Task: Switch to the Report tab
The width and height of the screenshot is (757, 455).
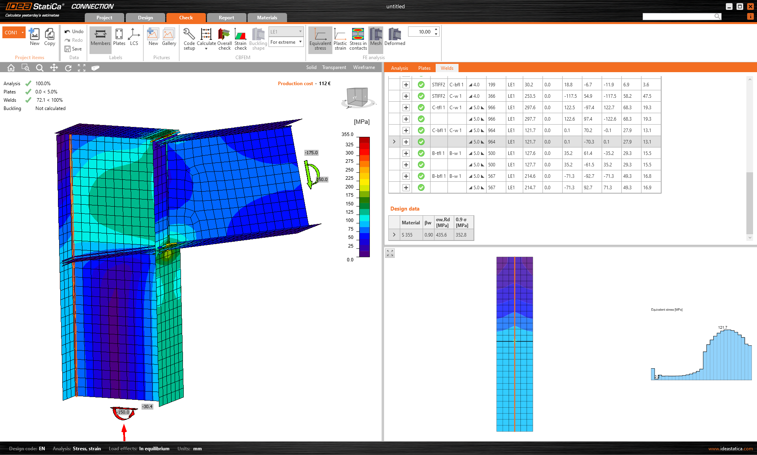Action: (226, 18)
